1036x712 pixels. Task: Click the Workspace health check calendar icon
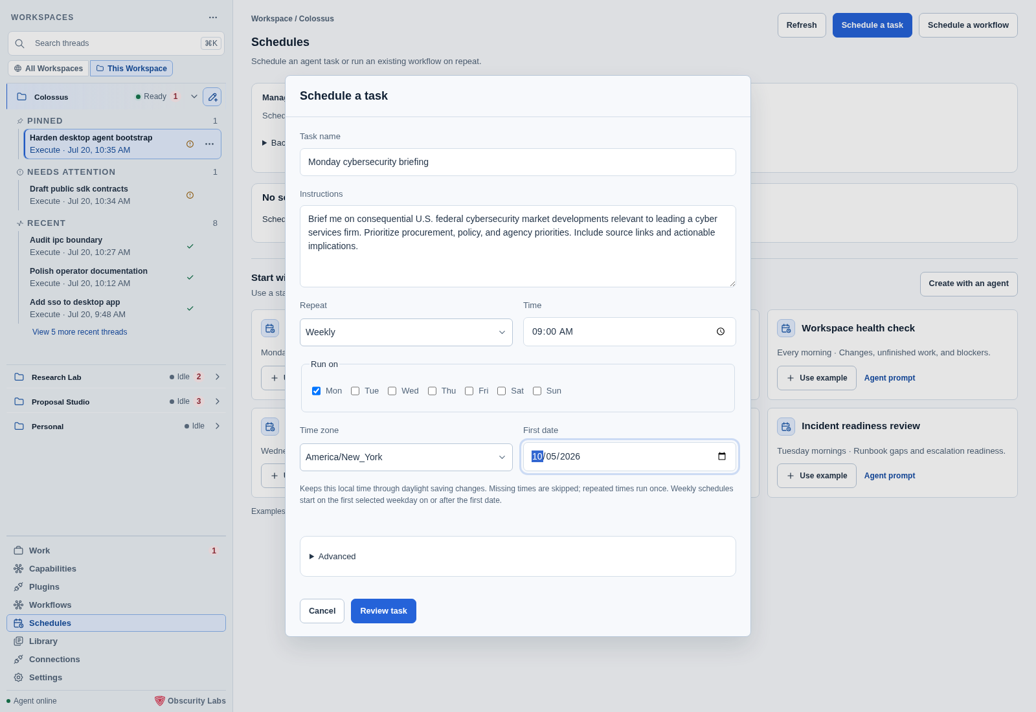click(x=786, y=328)
